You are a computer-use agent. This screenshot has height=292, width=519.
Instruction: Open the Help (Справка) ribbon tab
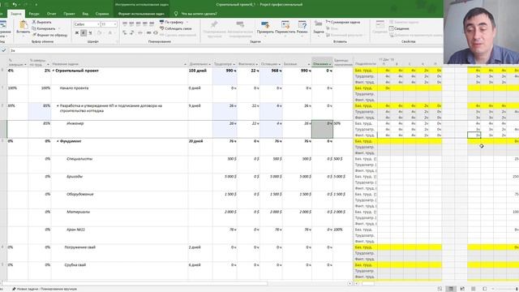102,14
